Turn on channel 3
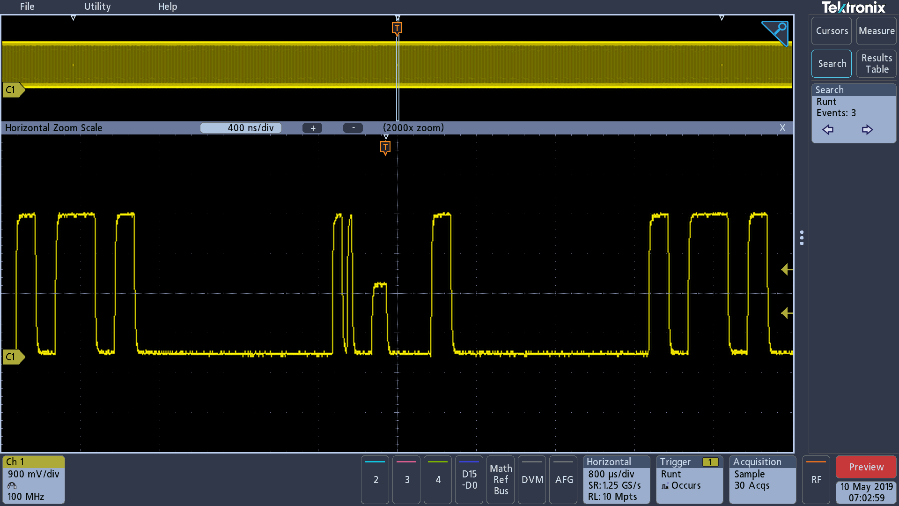Screen dimensions: 899x506 (407, 479)
